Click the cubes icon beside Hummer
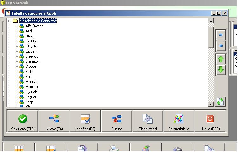Viewport: 238px width, 152px height. (22, 87)
